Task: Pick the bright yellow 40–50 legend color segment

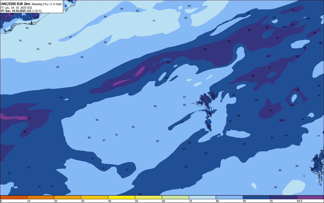Action: pyautogui.click(x=121, y=197)
